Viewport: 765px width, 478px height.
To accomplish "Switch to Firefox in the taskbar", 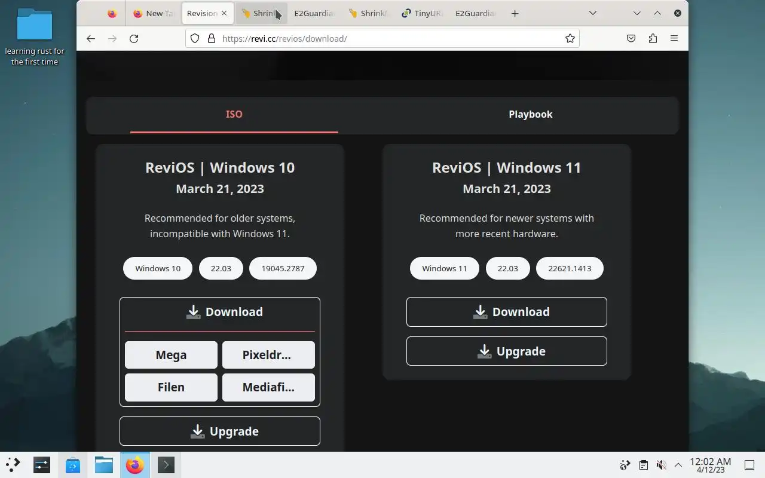I will pyautogui.click(x=135, y=465).
